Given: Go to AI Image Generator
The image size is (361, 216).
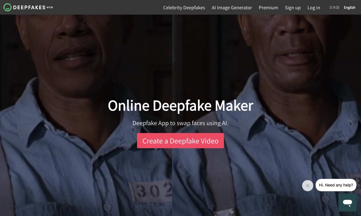Looking at the screenshot, I should click(232, 8).
